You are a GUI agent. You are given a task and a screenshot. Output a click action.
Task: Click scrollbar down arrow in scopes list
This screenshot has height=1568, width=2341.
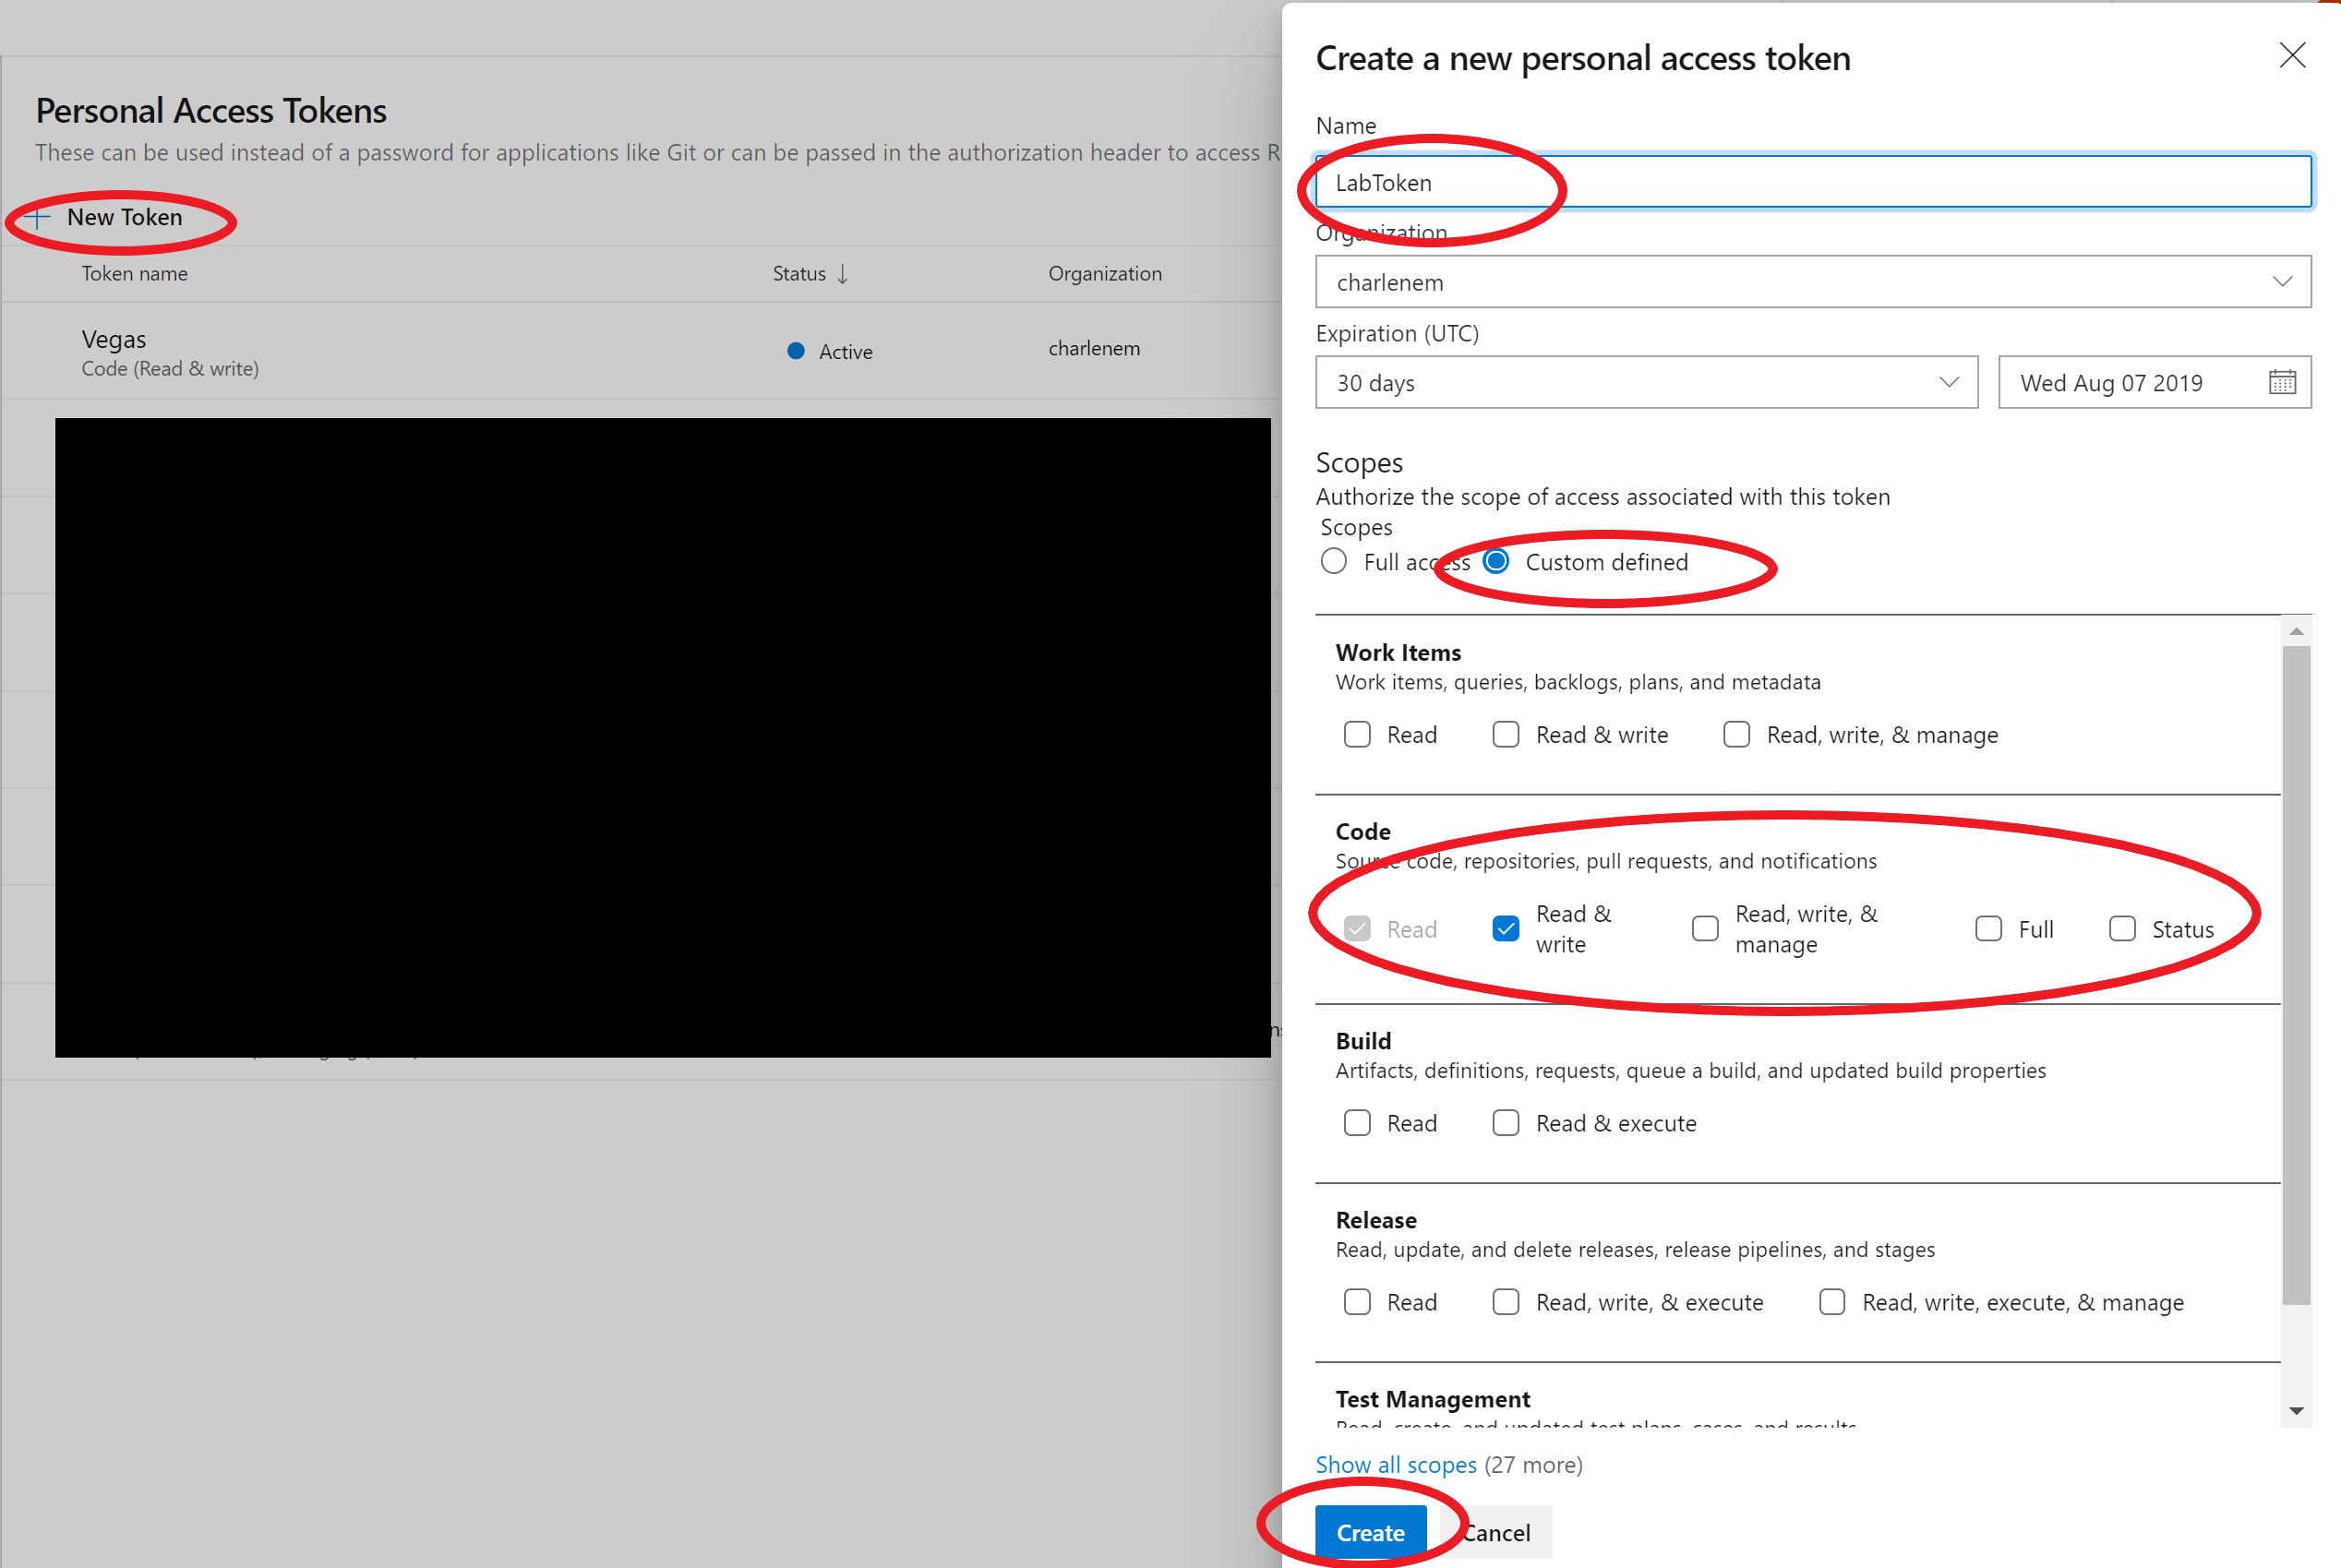click(x=2296, y=1411)
